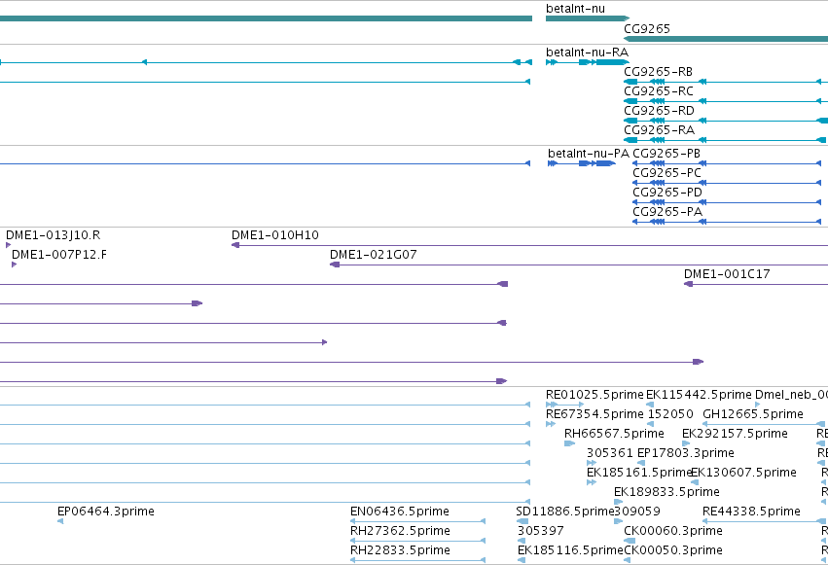Click the EN06436.5prime EST label
828x565 pixels.
[400, 512]
